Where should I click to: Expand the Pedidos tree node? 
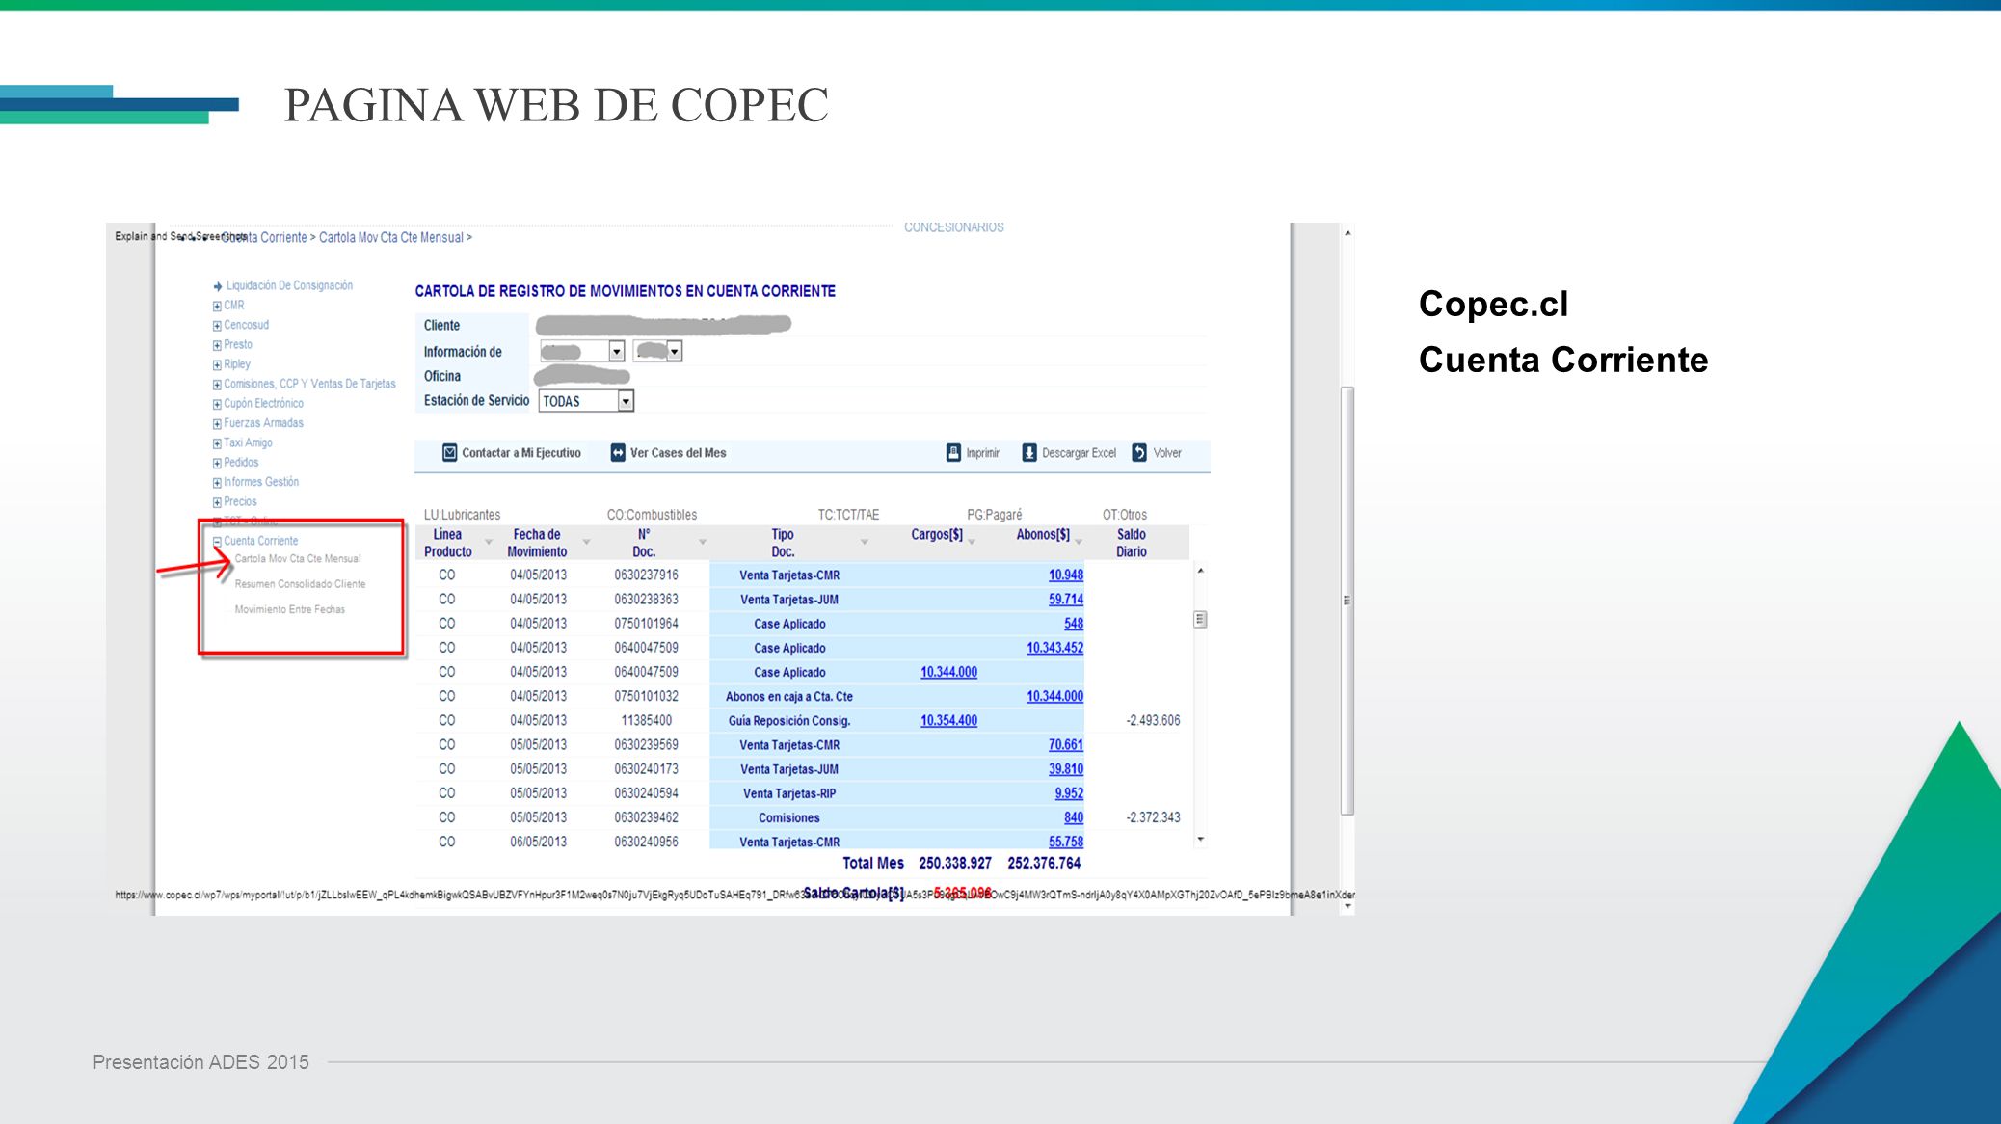click(x=217, y=464)
